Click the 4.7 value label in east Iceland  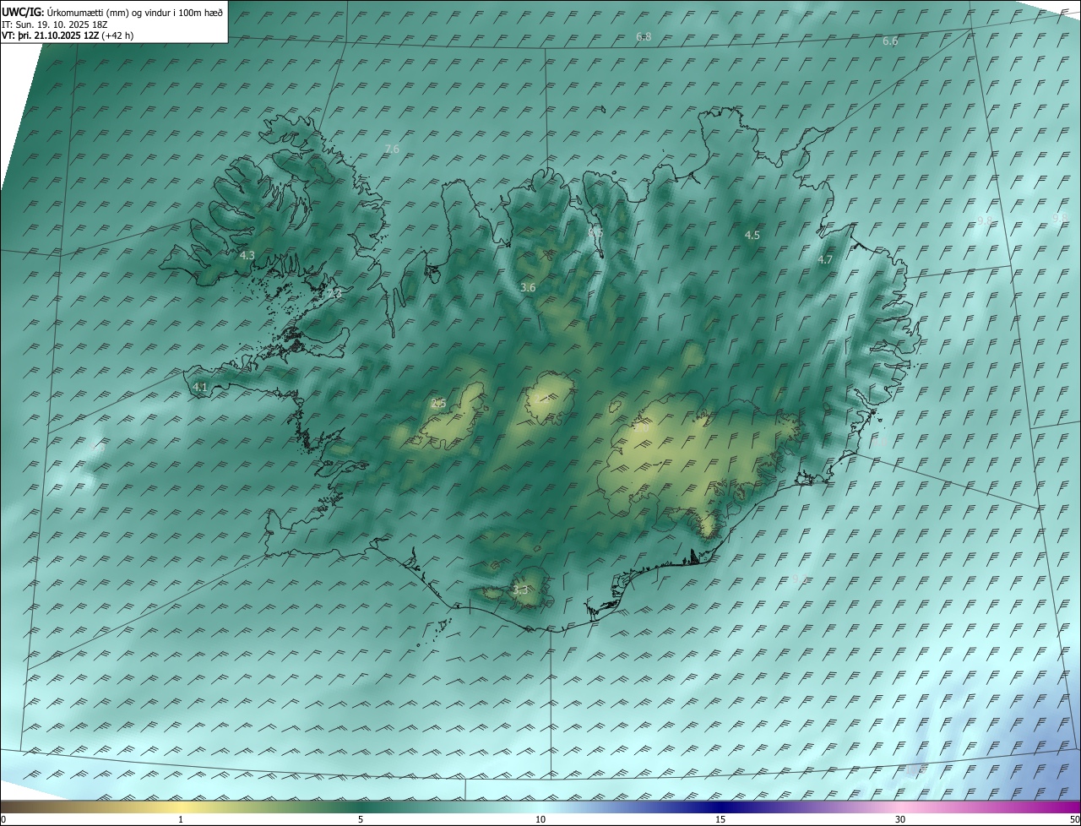click(825, 260)
